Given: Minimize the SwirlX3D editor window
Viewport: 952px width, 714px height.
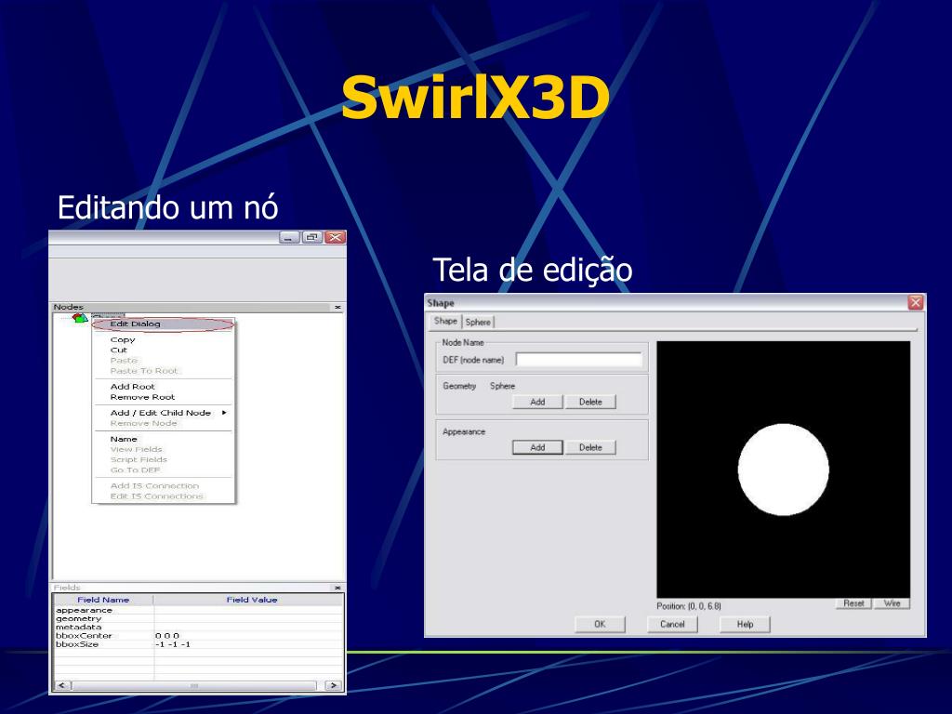Looking at the screenshot, I should (x=289, y=237).
